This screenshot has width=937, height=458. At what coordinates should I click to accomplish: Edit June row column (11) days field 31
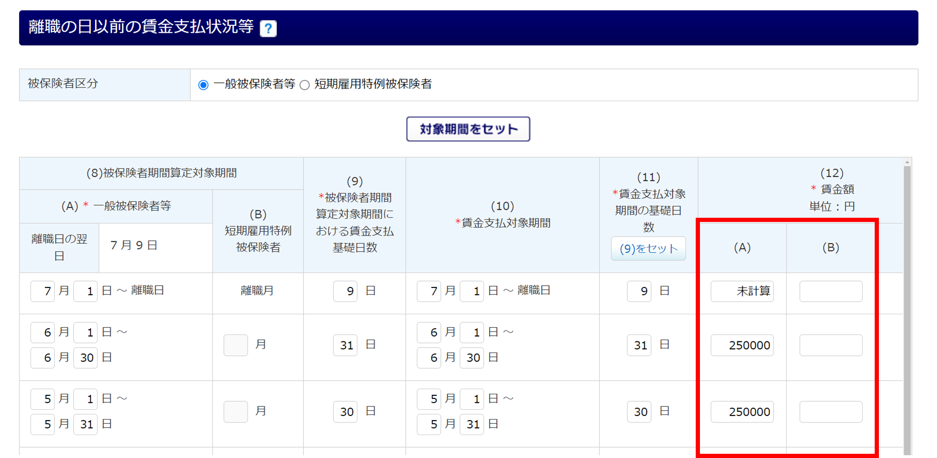(640, 345)
